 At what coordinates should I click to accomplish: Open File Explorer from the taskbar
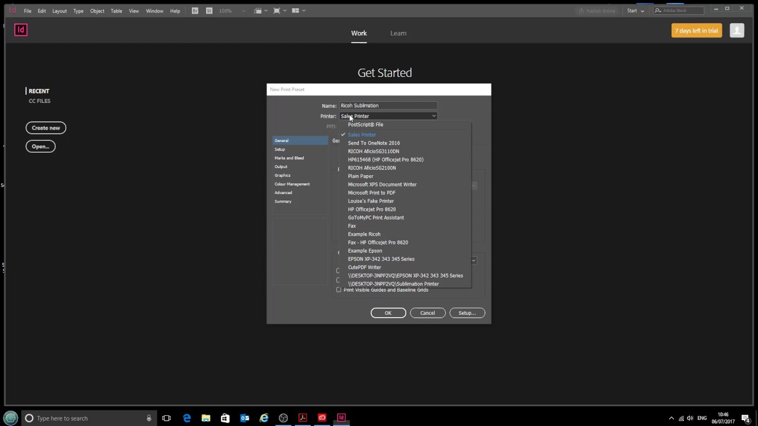pos(205,418)
